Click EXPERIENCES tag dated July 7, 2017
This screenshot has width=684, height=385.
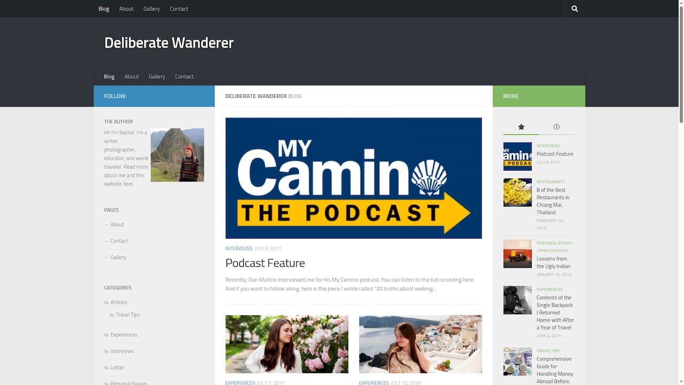click(240, 383)
